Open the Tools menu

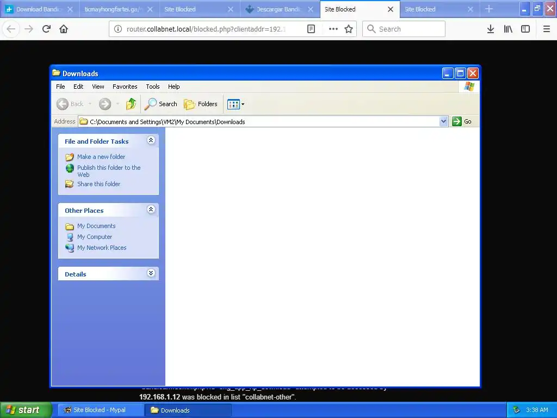(x=153, y=87)
